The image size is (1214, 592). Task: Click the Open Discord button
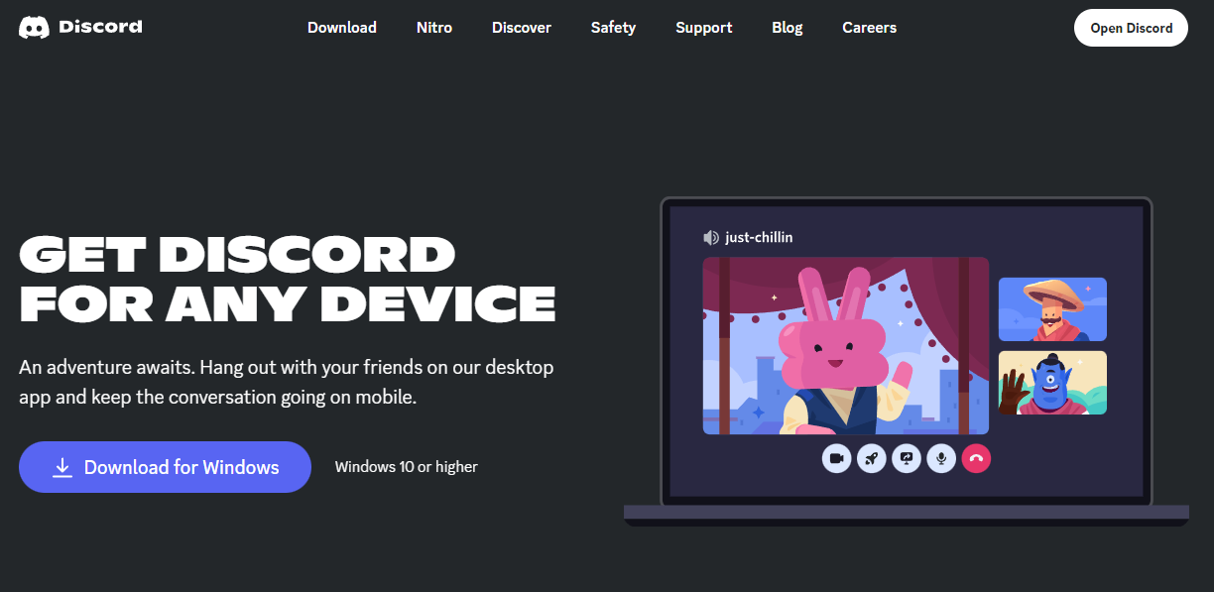(x=1131, y=28)
